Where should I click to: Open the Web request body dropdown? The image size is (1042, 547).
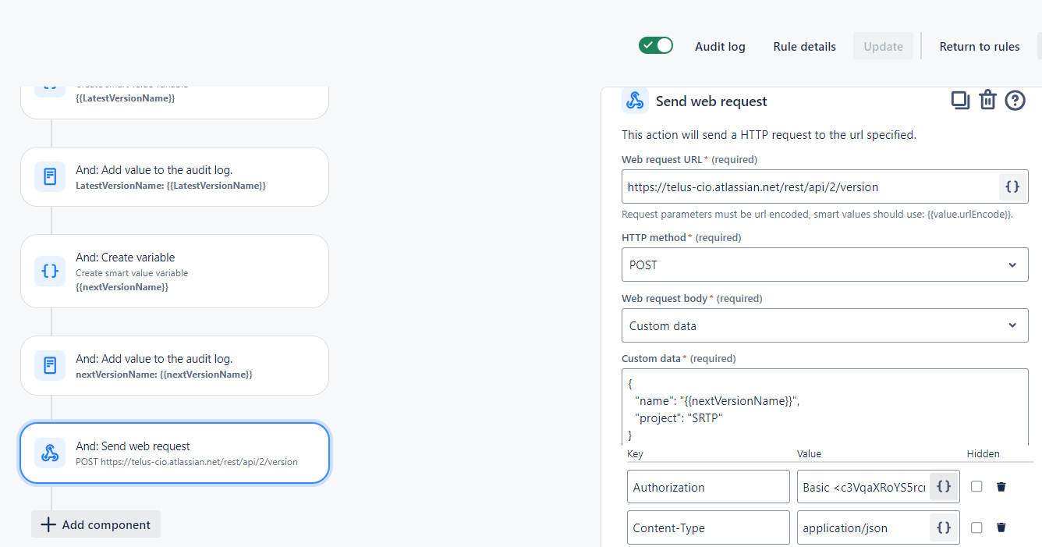(x=824, y=325)
